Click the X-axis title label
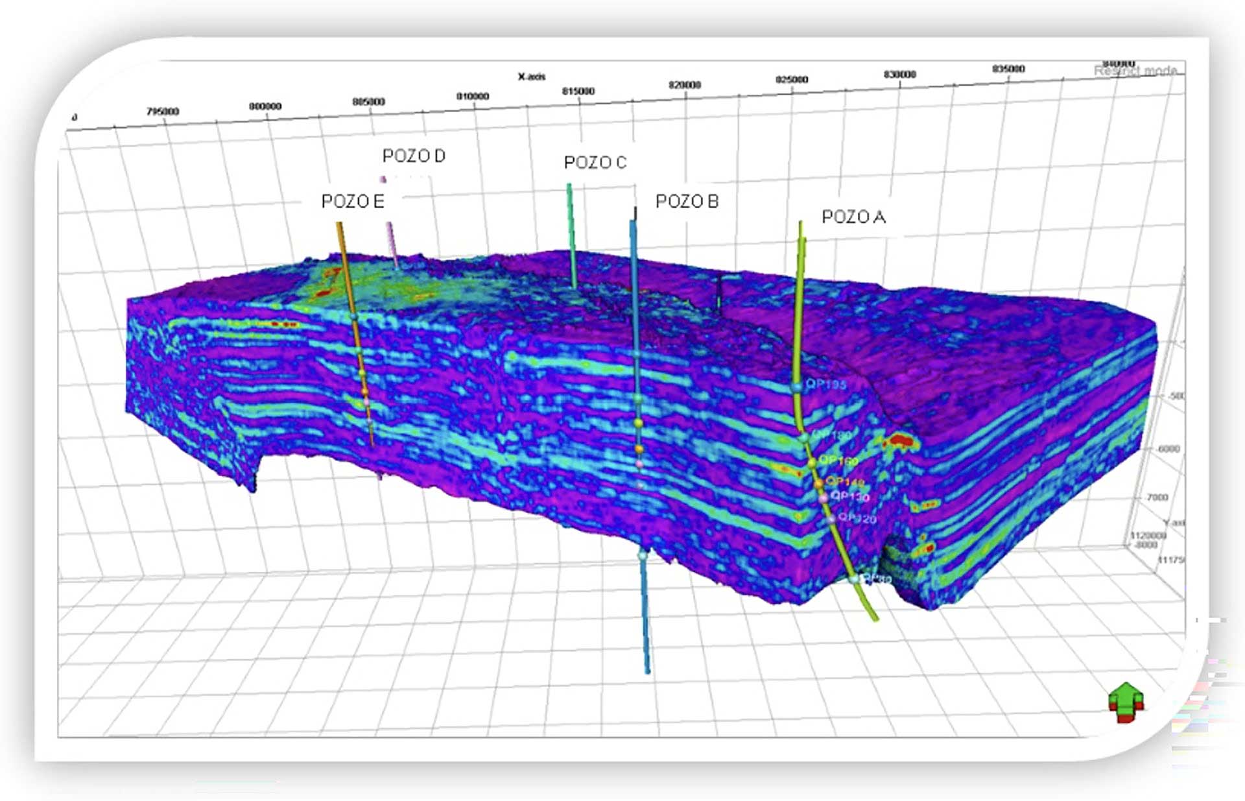This screenshot has width=1245, height=801. coord(531,77)
